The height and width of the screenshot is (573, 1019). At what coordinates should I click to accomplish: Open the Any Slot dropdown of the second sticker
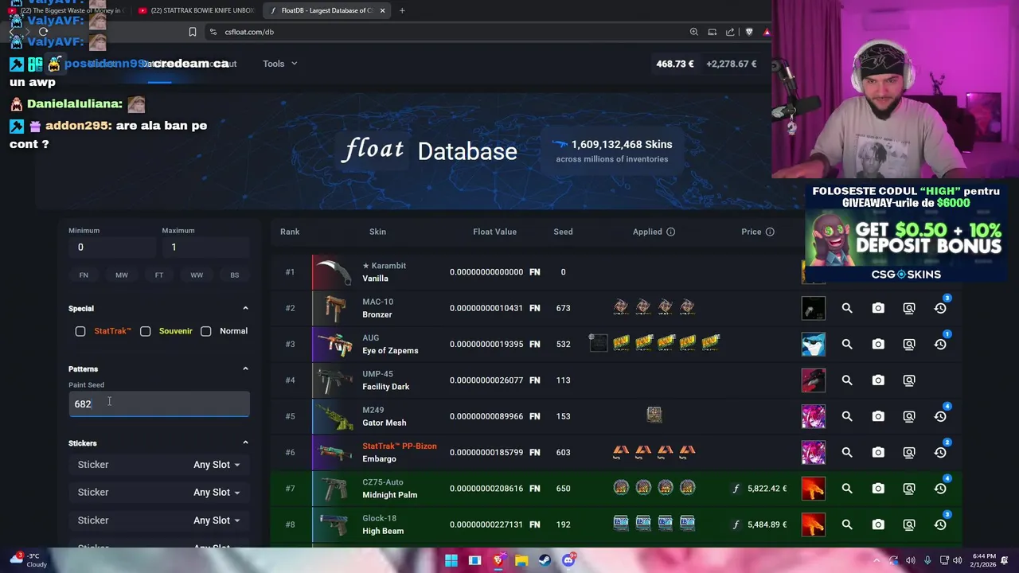(x=217, y=493)
